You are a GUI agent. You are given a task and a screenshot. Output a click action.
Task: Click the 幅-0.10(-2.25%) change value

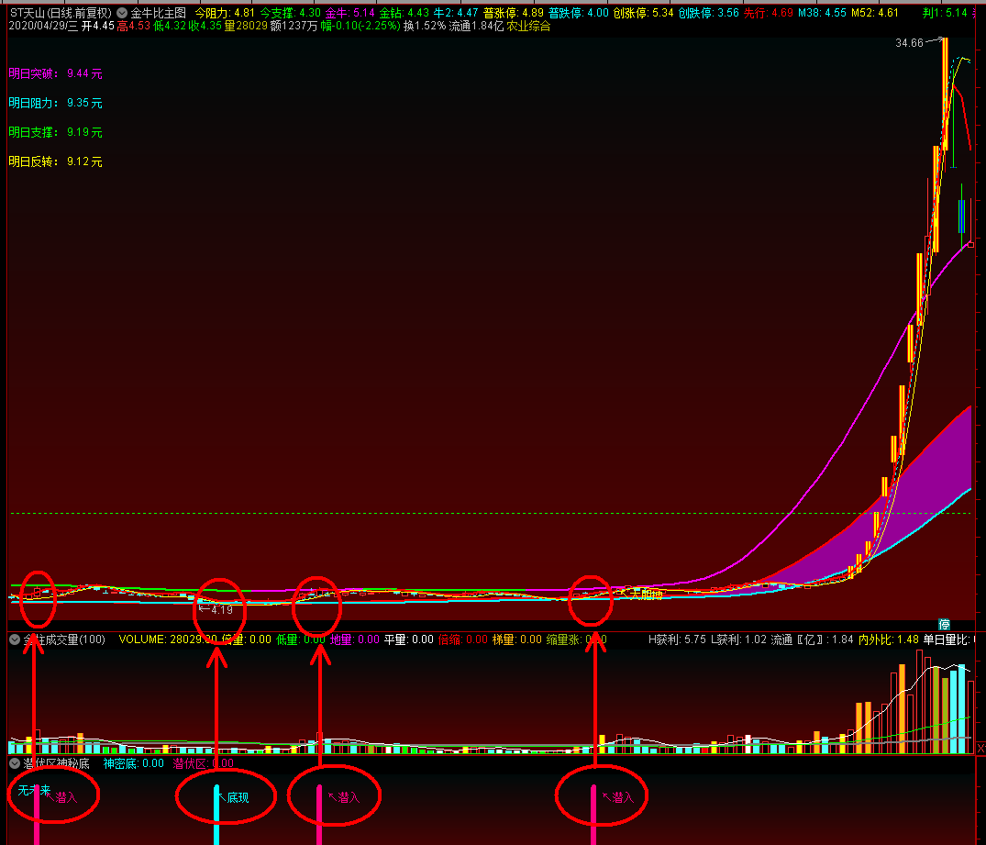360,26
